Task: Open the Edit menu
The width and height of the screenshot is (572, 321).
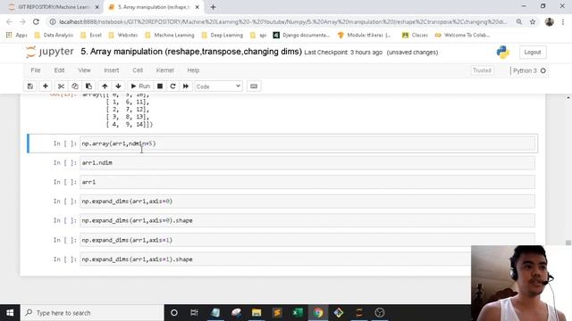Action: 59,70
